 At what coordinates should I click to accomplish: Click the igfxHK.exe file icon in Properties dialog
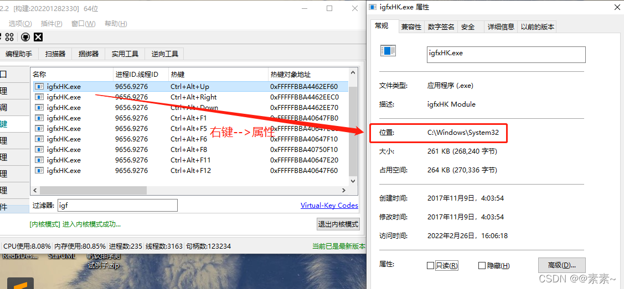(388, 50)
